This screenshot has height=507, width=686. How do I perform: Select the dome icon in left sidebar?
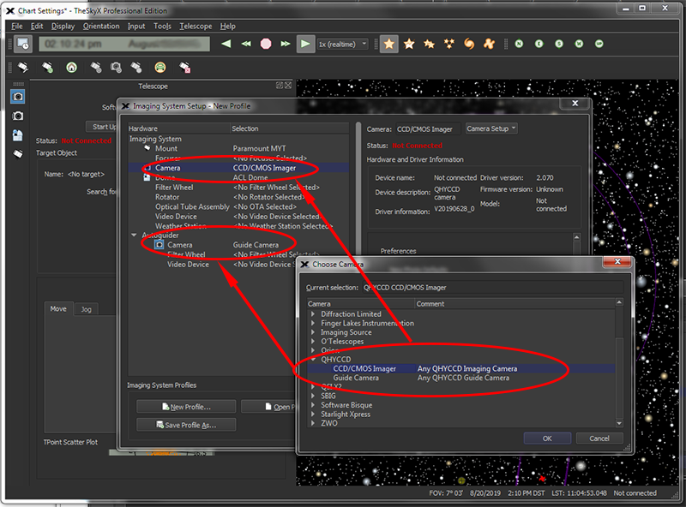(x=18, y=135)
